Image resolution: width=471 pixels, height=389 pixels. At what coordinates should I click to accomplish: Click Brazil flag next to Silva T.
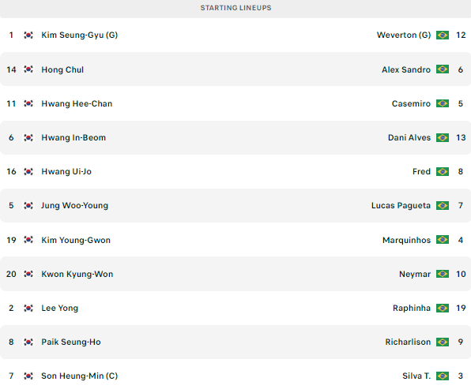443,376
